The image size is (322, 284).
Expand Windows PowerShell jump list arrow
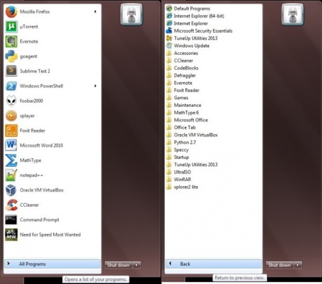(x=96, y=86)
